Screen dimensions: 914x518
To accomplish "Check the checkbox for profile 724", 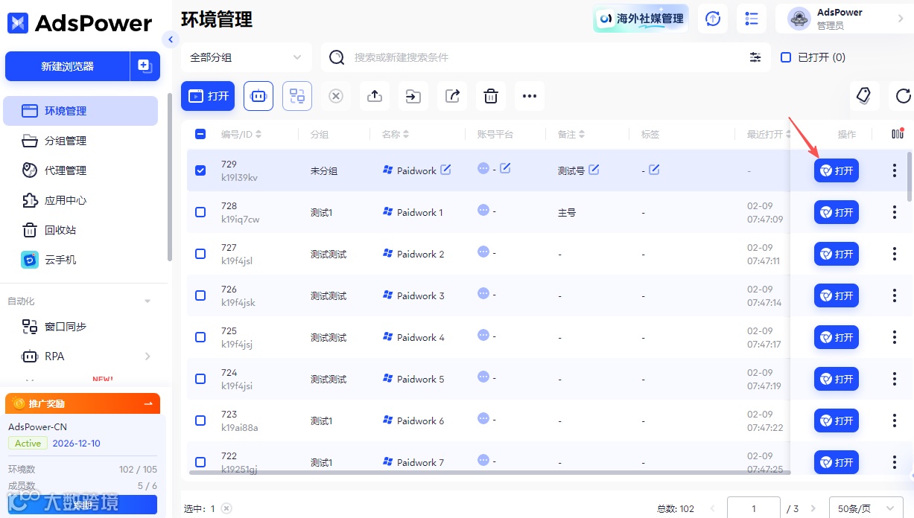I will 200,379.
